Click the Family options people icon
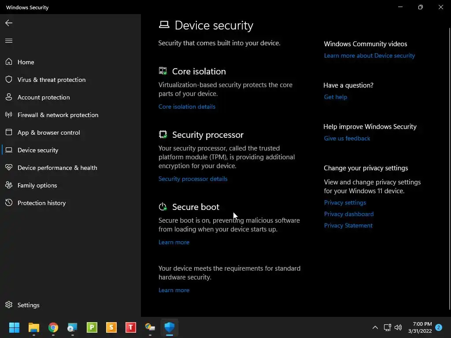 coord(9,185)
